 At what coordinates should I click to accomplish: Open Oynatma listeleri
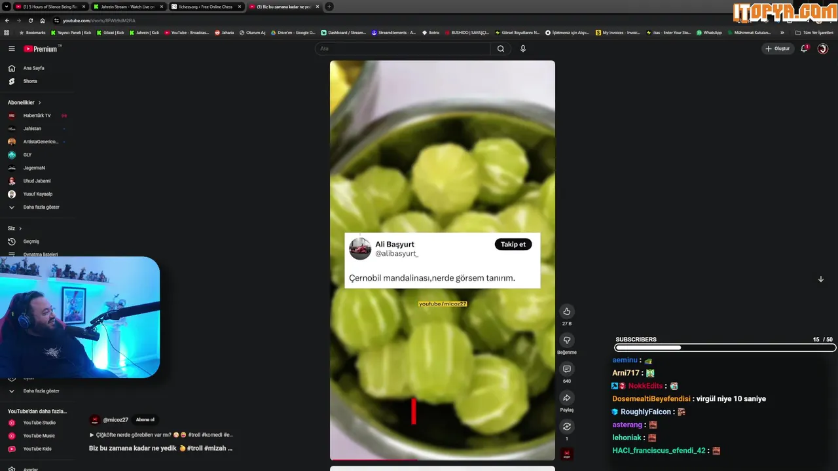[40, 254]
